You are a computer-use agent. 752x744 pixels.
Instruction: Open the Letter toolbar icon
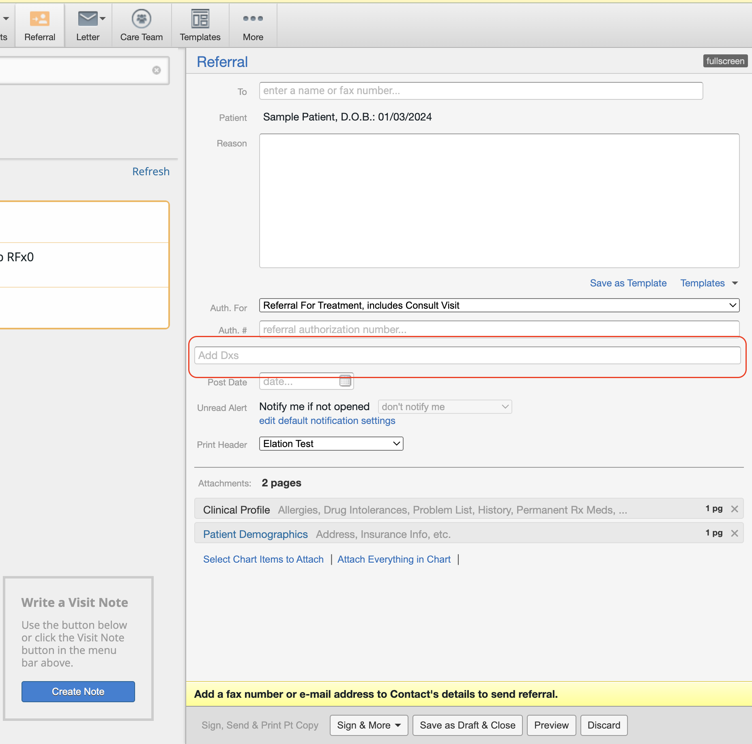click(88, 26)
